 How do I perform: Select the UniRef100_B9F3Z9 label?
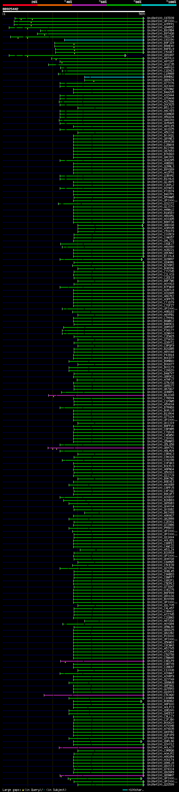[x=161, y=43]
